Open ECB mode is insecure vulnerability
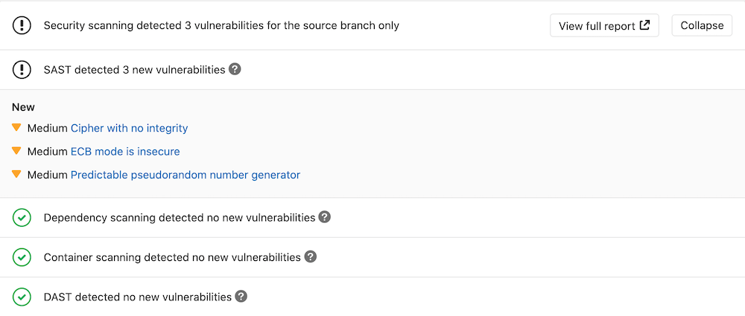This screenshot has width=745, height=316. tap(125, 152)
